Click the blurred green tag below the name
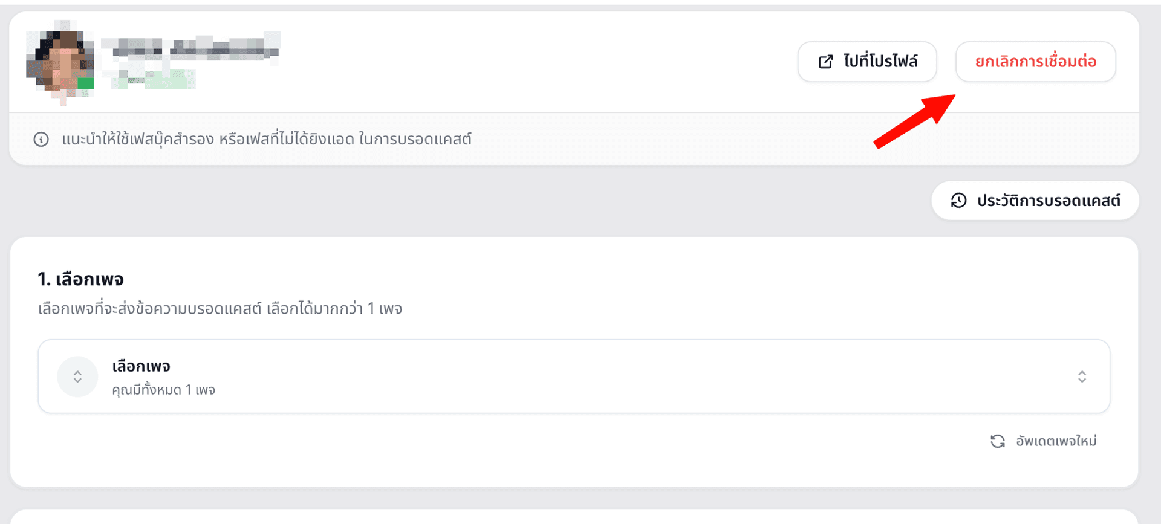The height and width of the screenshot is (524, 1161). (x=153, y=79)
